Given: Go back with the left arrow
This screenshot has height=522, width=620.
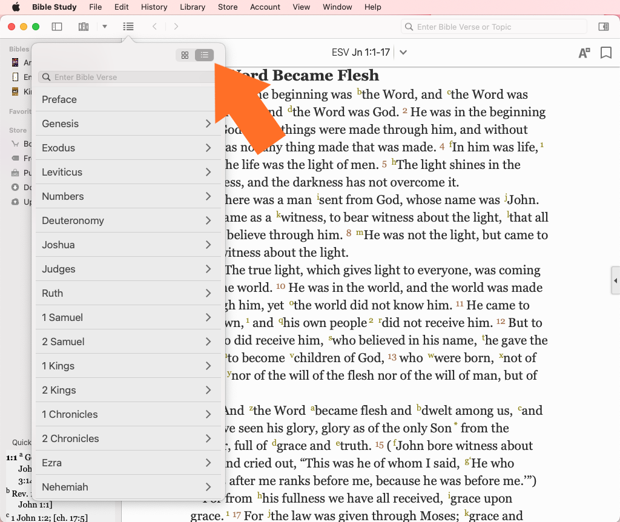Looking at the screenshot, I should click(x=155, y=27).
